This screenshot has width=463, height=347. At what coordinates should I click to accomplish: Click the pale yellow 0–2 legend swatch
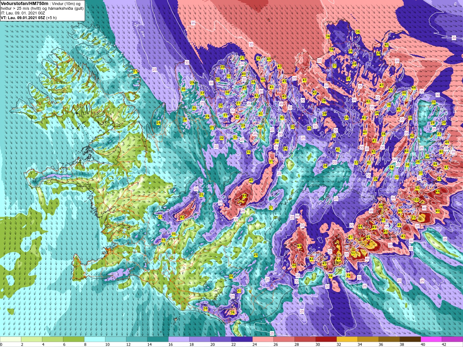tap(10, 339)
